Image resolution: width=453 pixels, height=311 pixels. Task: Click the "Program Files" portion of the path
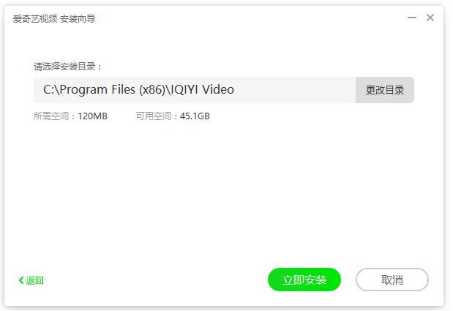[97, 89]
